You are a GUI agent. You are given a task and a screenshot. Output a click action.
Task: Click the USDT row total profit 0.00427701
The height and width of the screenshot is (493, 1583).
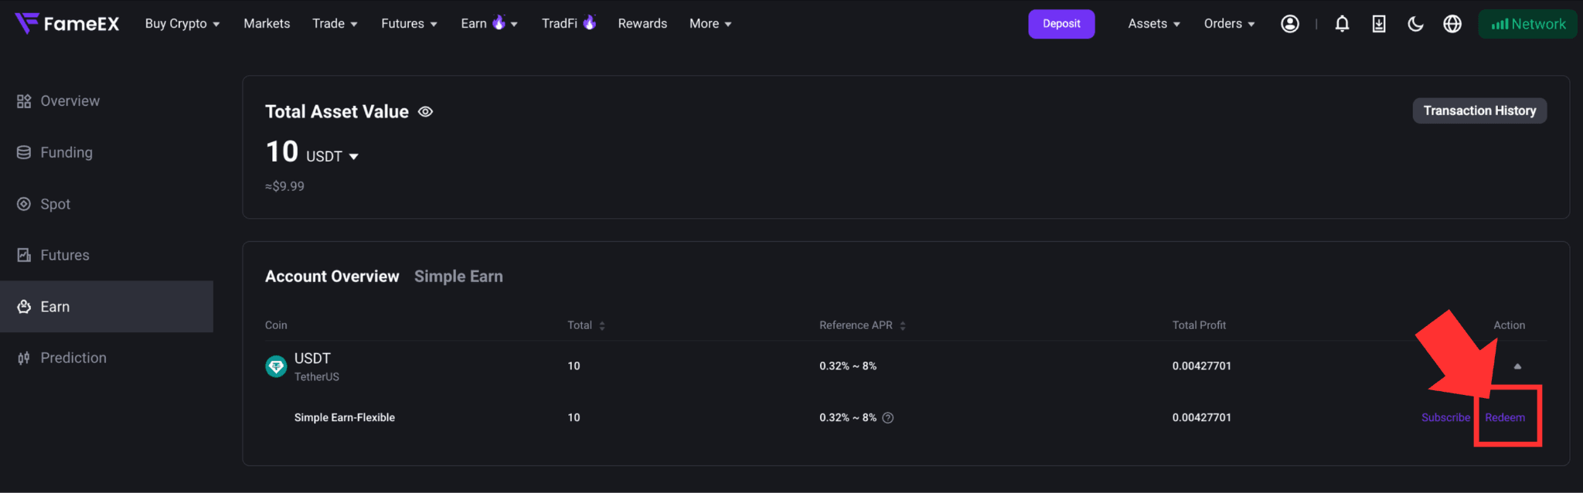(x=1201, y=366)
